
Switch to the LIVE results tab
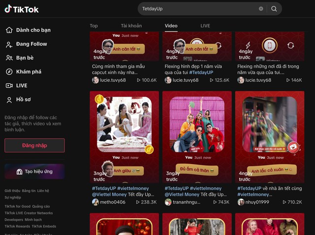point(205,26)
